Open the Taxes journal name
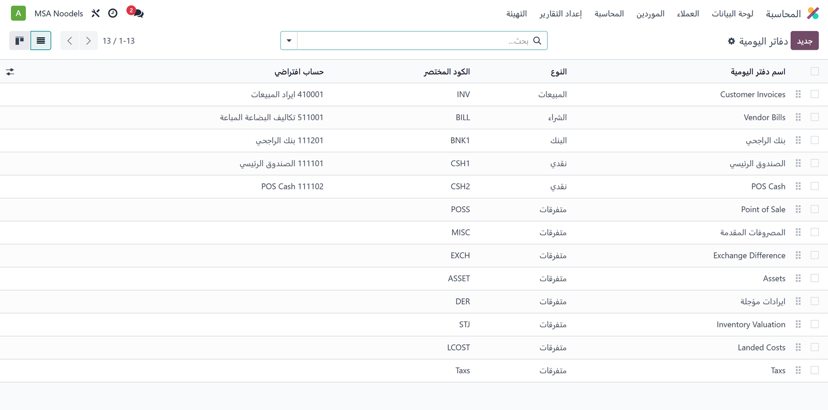This screenshot has height=410, width=828. (778, 371)
